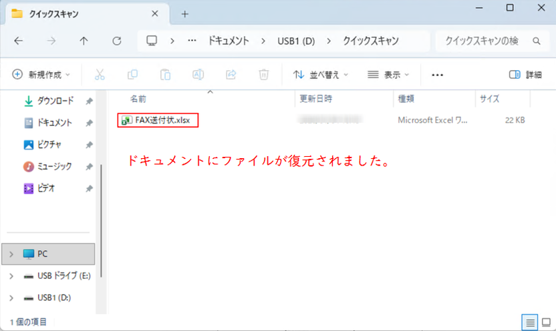
Task: Click the Delete trash can icon
Action: [x=264, y=75]
